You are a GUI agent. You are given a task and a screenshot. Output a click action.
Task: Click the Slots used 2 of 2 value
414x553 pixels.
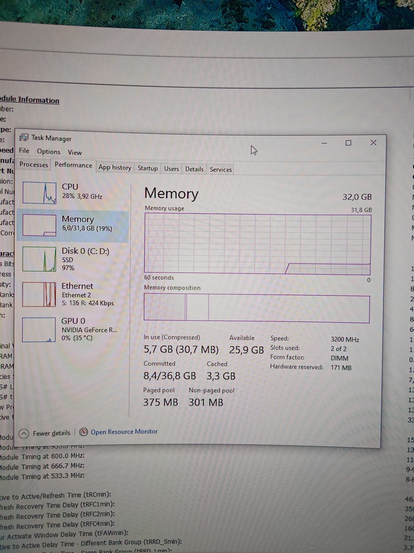pyautogui.click(x=339, y=349)
